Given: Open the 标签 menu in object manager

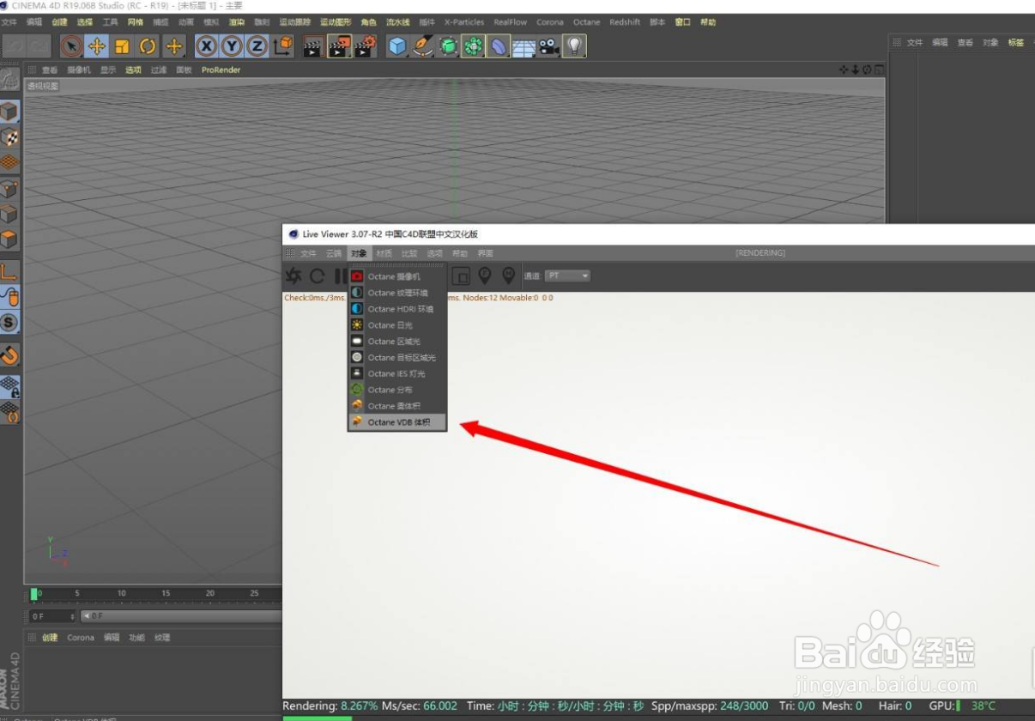Looking at the screenshot, I should point(1016,42).
